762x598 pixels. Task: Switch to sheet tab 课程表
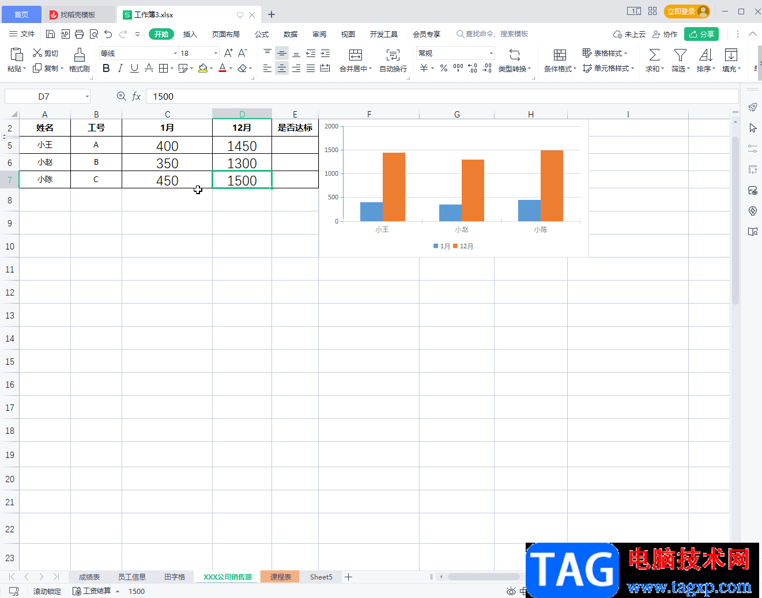click(x=281, y=577)
